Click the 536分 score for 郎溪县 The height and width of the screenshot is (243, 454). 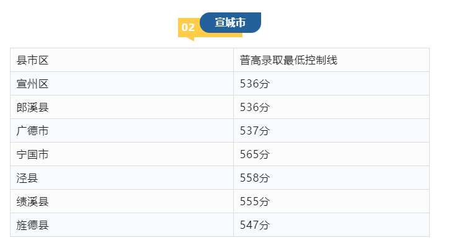331,107
